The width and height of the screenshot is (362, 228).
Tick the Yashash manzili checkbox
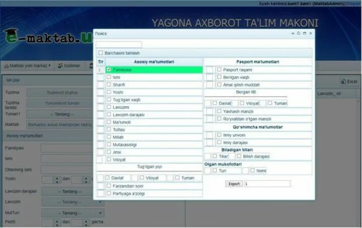(219, 111)
